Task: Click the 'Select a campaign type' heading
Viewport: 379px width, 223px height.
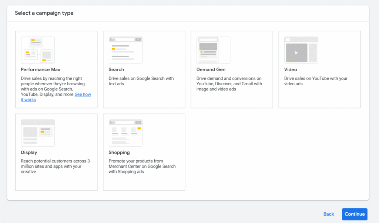Action: tap(44, 13)
